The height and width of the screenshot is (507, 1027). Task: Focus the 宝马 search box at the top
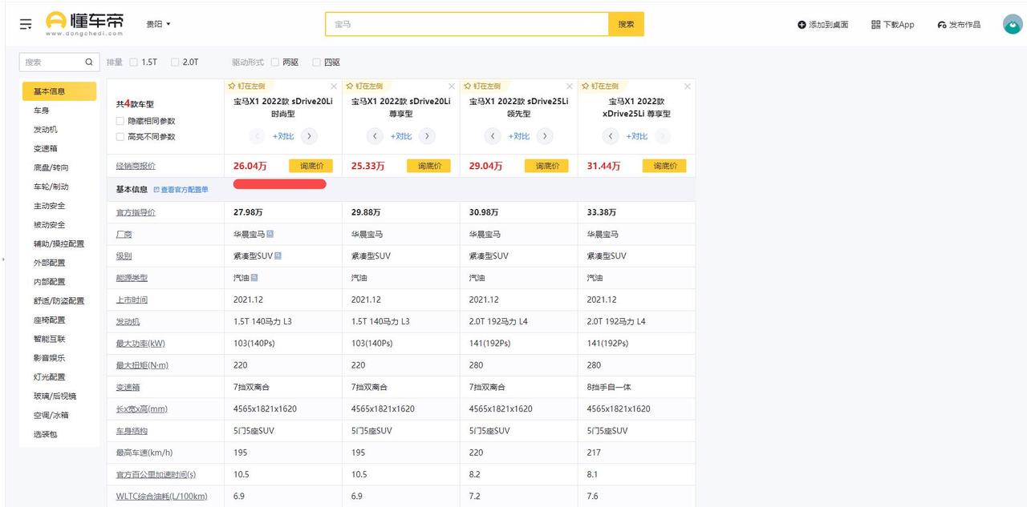click(x=466, y=24)
